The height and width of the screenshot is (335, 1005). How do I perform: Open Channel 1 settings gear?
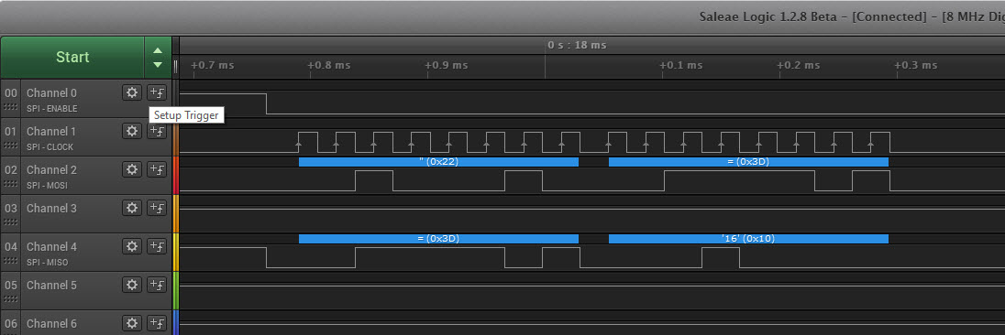point(132,131)
